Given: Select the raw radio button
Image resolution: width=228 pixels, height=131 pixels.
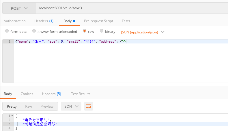Looking at the screenshot, I should 85,31.
